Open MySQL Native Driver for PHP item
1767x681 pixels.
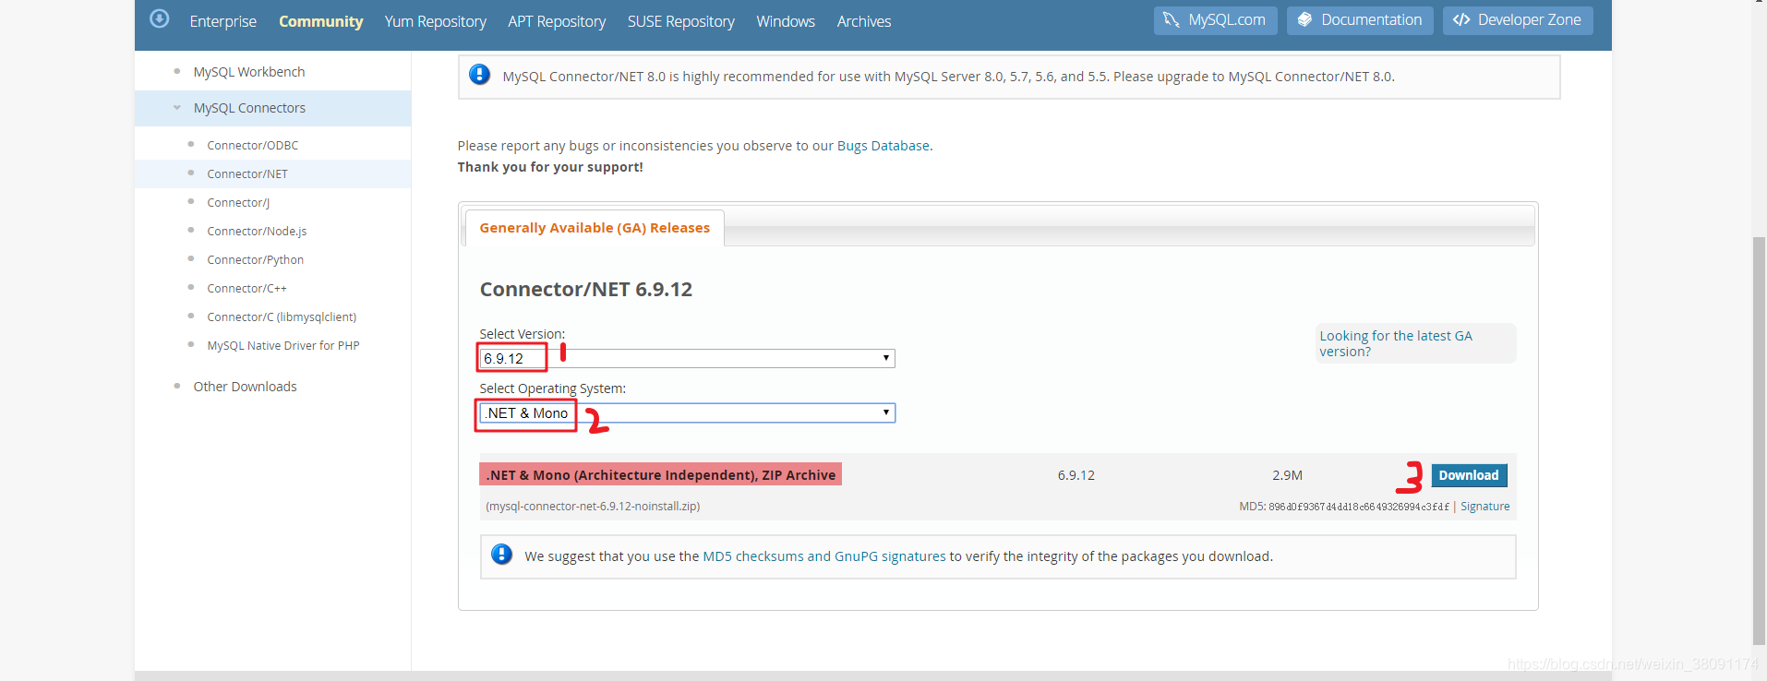point(283,345)
